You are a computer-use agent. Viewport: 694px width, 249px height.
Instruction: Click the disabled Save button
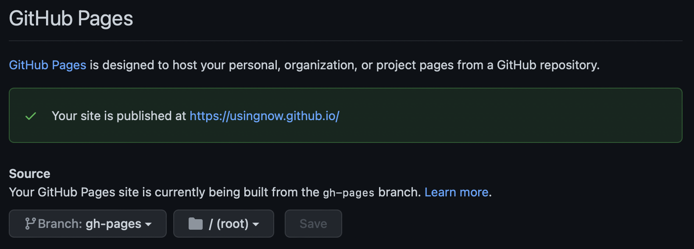(313, 224)
